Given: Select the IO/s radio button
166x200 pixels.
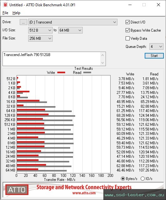Looking at the screenshot, I should coord(143,179).
